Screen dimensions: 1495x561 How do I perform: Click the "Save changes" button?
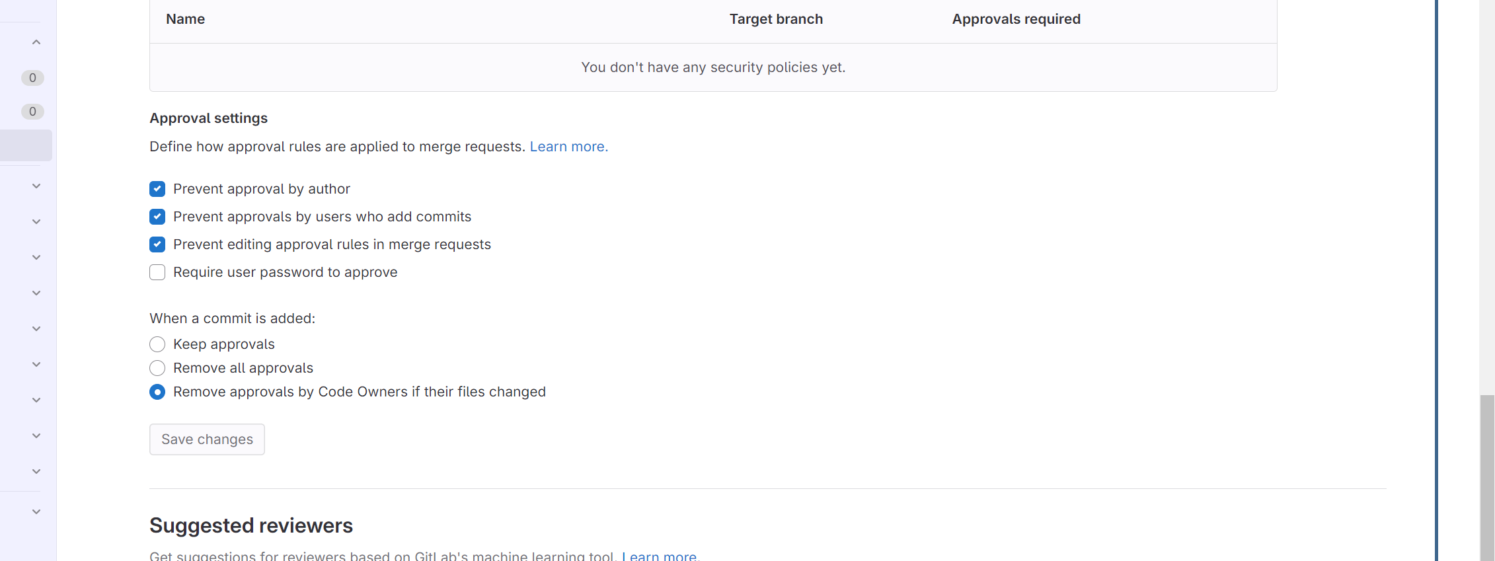pos(207,439)
